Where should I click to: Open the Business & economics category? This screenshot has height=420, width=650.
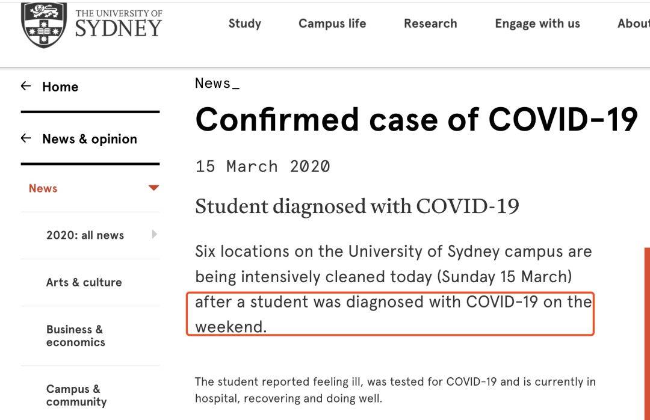click(x=75, y=336)
